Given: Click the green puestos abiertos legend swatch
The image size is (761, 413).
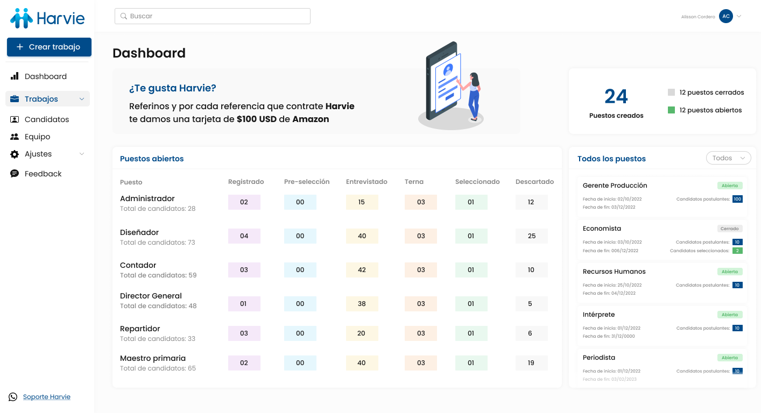Looking at the screenshot, I should 671,110.
